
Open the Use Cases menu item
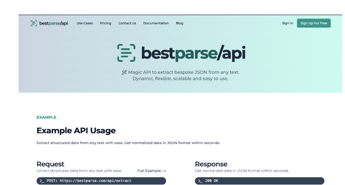click(x=85, y=23)
